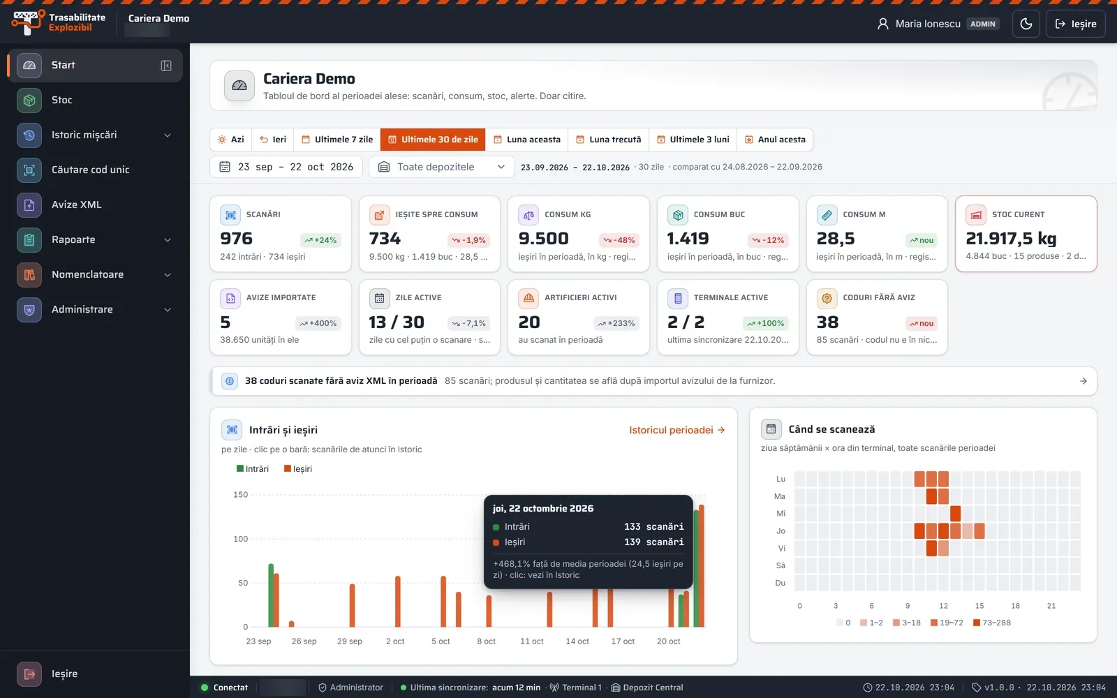This screenshot has width=1117, height=698.
Task: Select Anul acesta tab
Action: tap(775, 140)
